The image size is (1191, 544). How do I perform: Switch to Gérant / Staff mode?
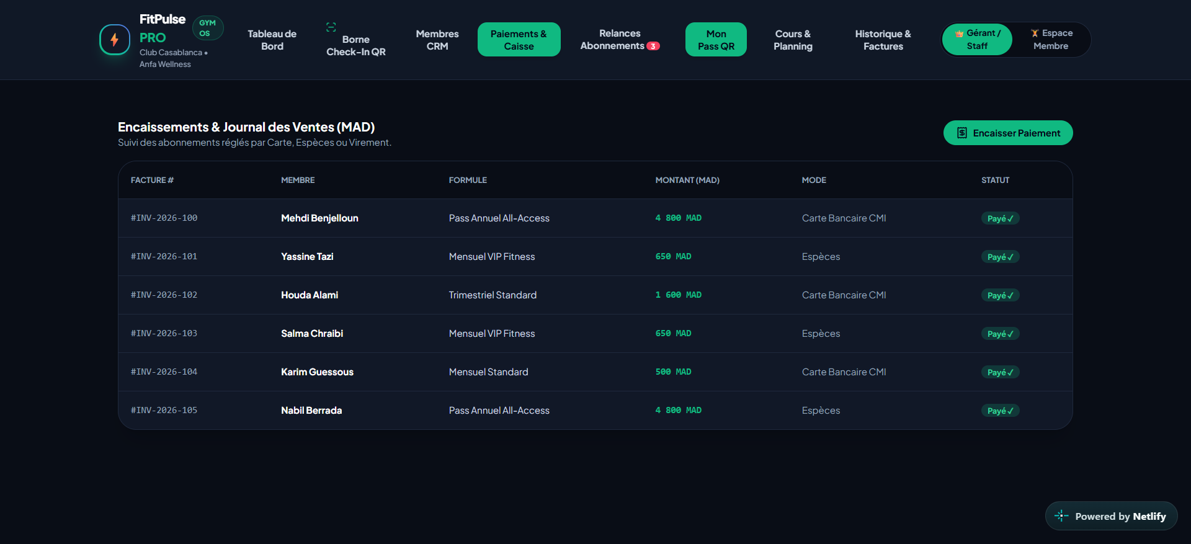pos(978,40)
